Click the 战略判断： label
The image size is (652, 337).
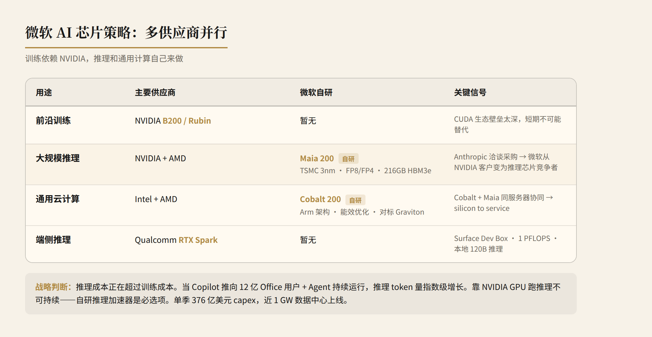(x=54, y=287)
